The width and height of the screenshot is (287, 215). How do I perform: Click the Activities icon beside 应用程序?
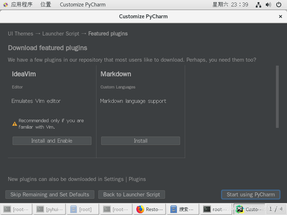point(5,5)
